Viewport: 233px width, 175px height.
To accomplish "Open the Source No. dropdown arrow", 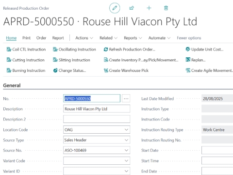I will click(x=126, y=150).
